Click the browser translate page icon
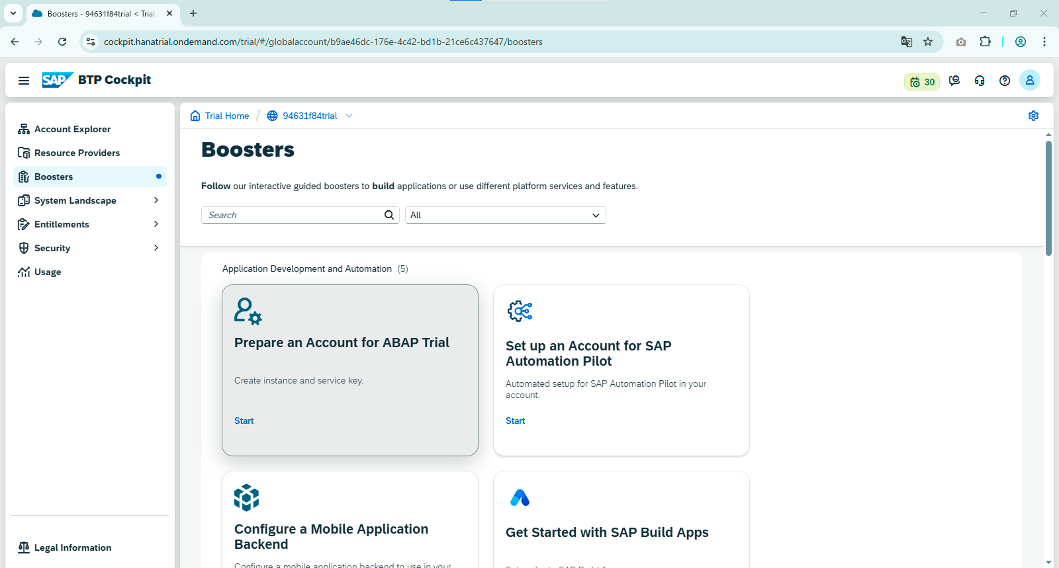1059x568 pixels. [907, 42]
